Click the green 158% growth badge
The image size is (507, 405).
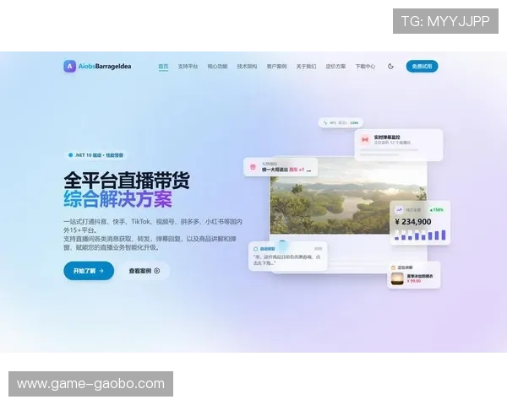pos(437,210)
